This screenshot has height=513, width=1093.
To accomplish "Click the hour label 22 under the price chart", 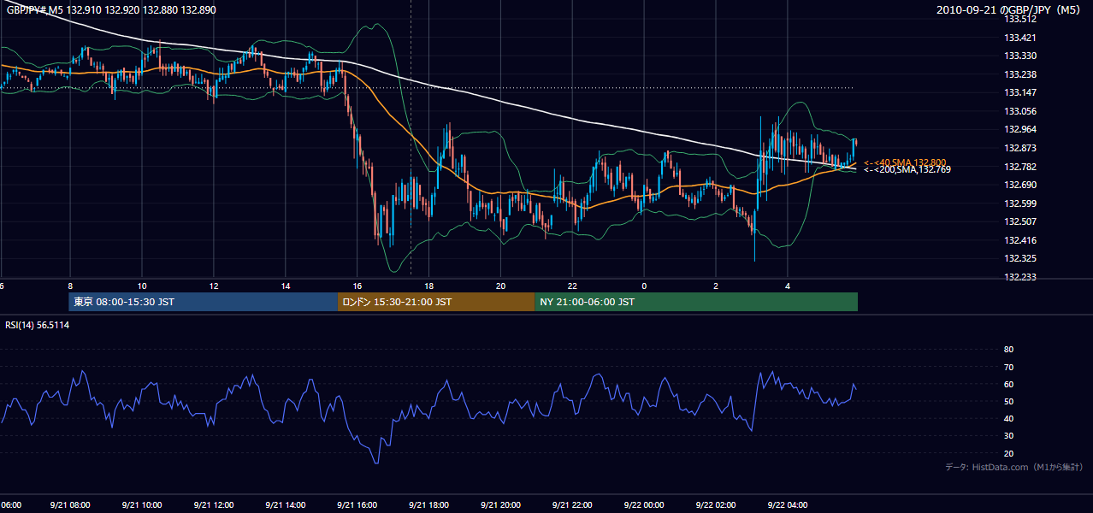I will (x=573, y=286).
